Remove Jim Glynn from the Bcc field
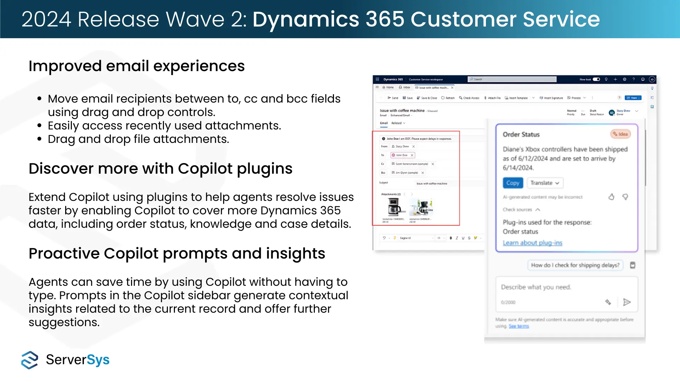This screenshot has width=680, height=382. coord(423,173)
